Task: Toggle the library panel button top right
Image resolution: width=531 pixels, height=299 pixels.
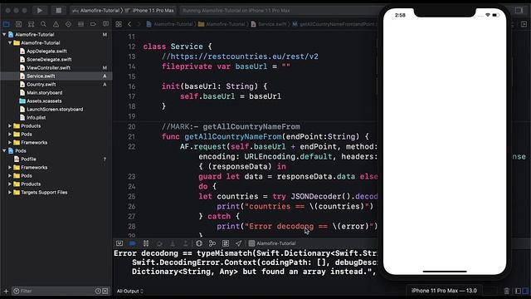Action: click(x=519, y=11)
